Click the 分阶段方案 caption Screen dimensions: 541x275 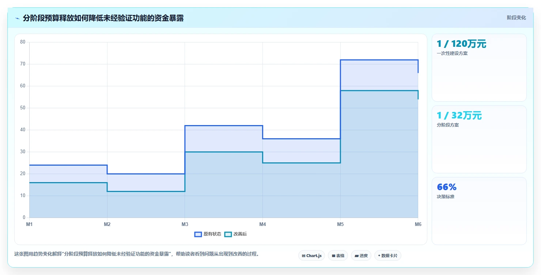(448, 125)
